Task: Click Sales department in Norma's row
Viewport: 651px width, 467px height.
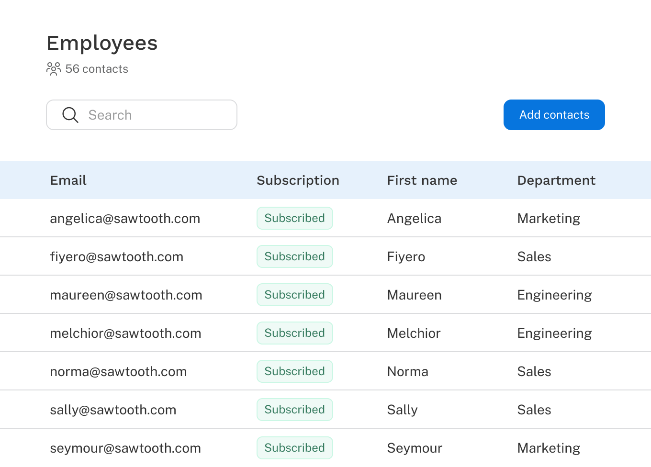Action: pos(534,372)
